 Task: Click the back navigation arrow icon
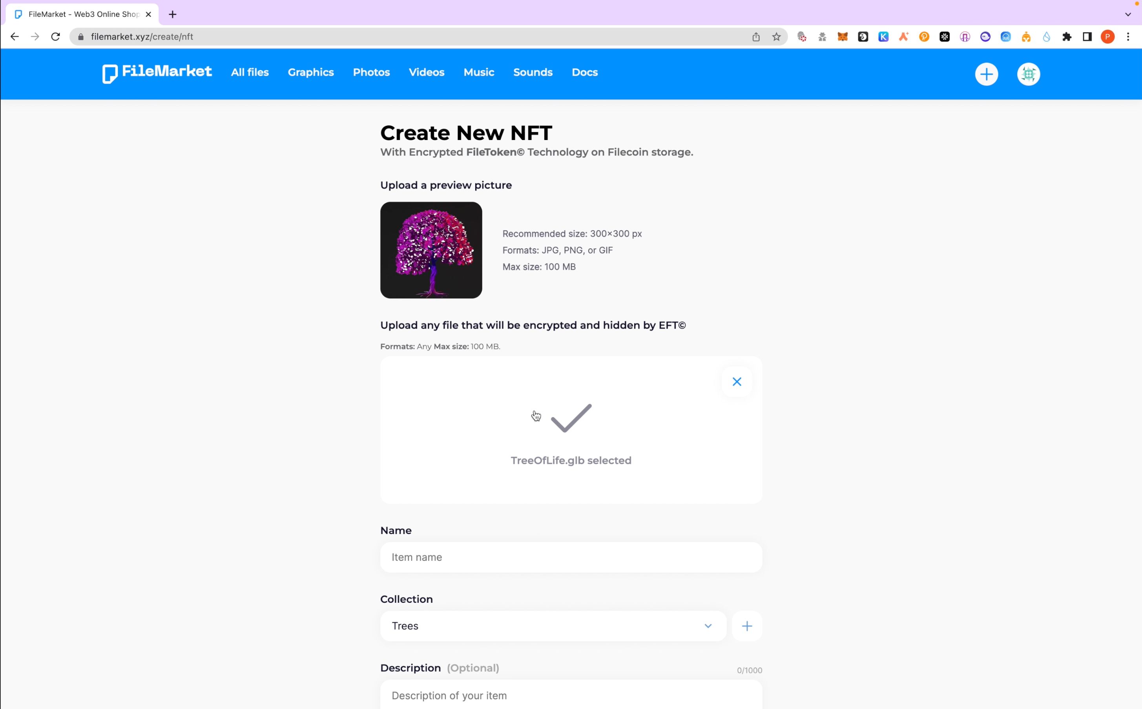(x=15, y=36)
